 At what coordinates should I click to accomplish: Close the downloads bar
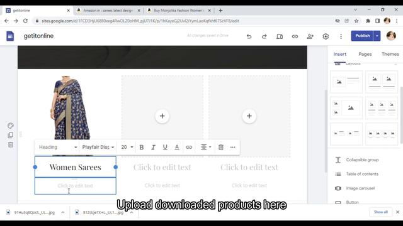(397, 212)
